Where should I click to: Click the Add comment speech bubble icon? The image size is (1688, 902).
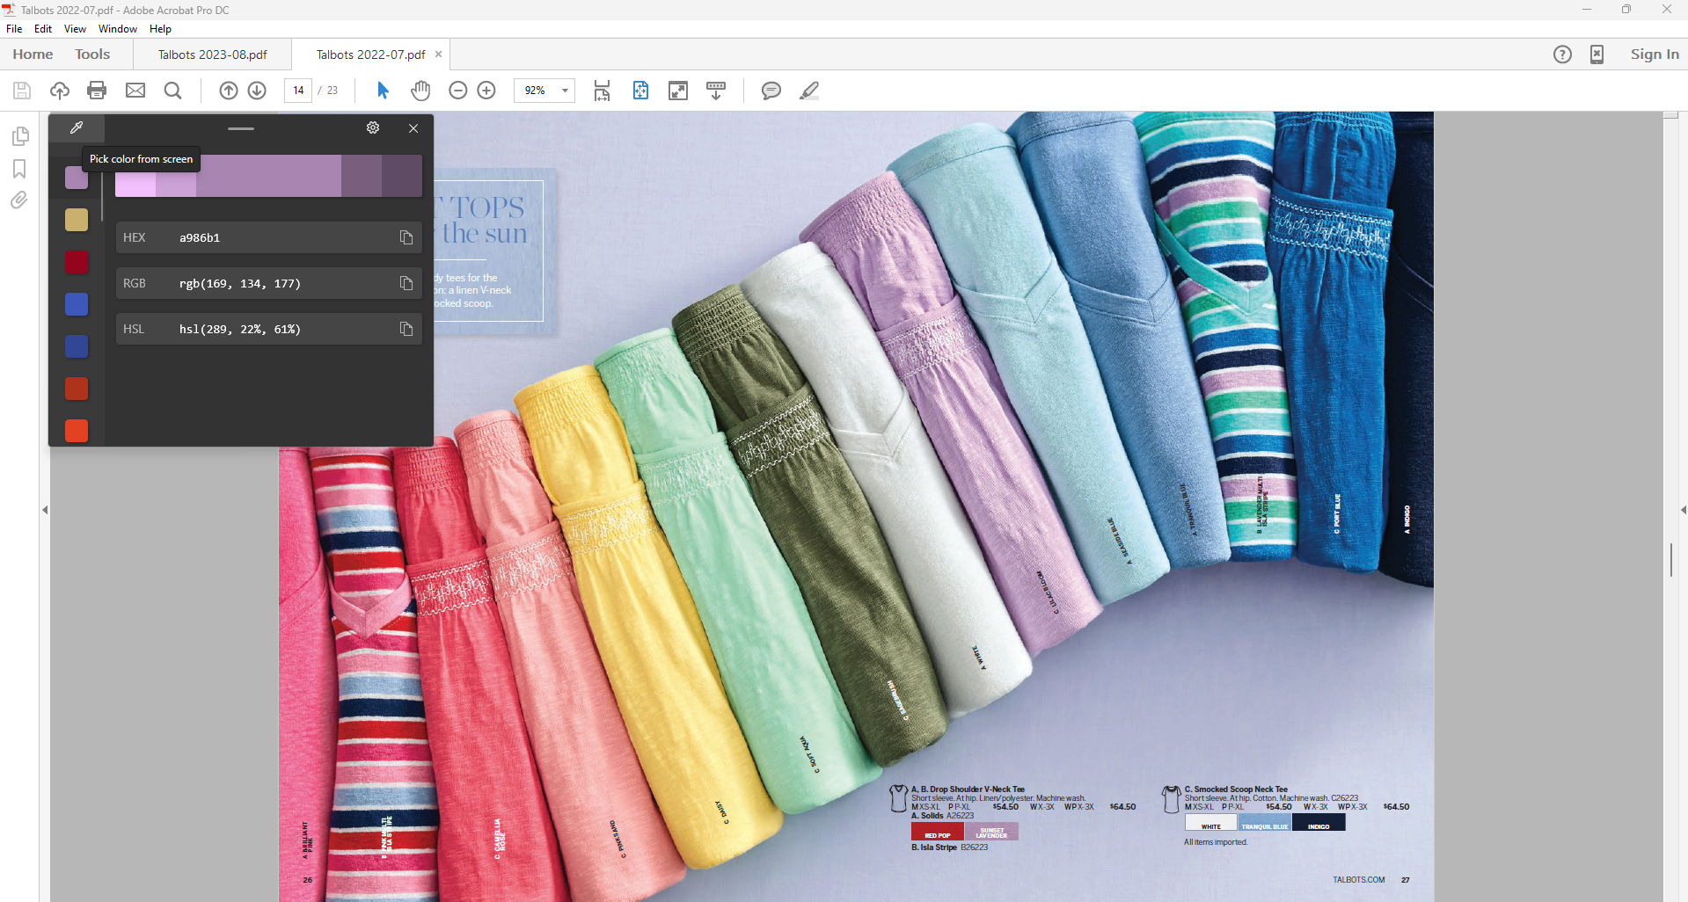click(771, 91)
